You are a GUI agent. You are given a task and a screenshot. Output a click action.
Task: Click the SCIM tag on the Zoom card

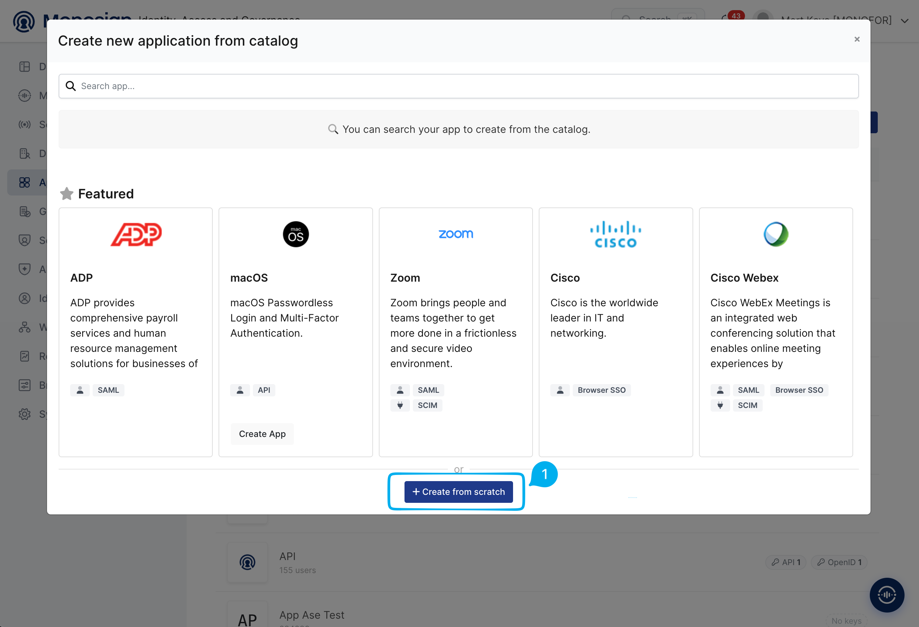pyautogui.click(x=427, y=405)
